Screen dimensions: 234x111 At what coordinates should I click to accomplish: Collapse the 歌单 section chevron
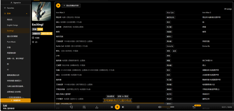pos(27,14)
